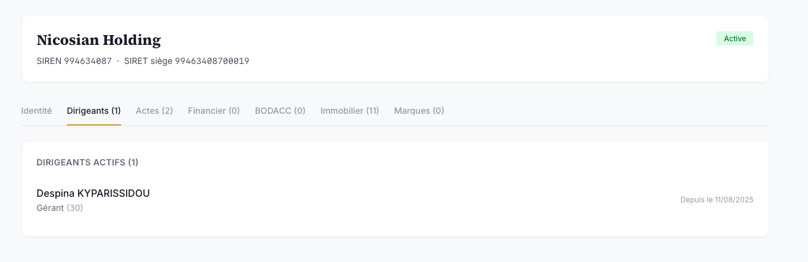Image resolution: width=808 pixels, height=262 pixels.
Task: Open Despina KYPARISSIDOU's profile
Action: pyautogui.click(x=93, y=193)
